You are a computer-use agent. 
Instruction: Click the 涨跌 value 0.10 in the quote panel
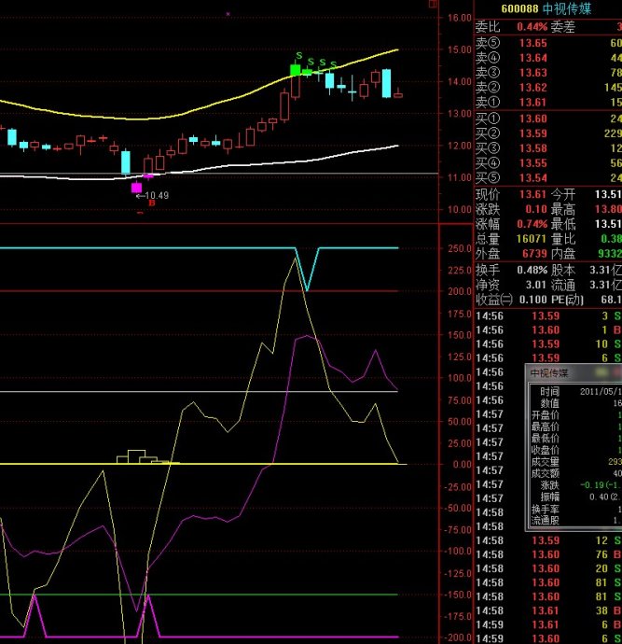(x=536, y=209)
